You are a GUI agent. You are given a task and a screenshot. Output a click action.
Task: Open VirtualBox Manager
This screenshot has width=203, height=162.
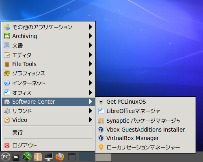tap(146, 138)
